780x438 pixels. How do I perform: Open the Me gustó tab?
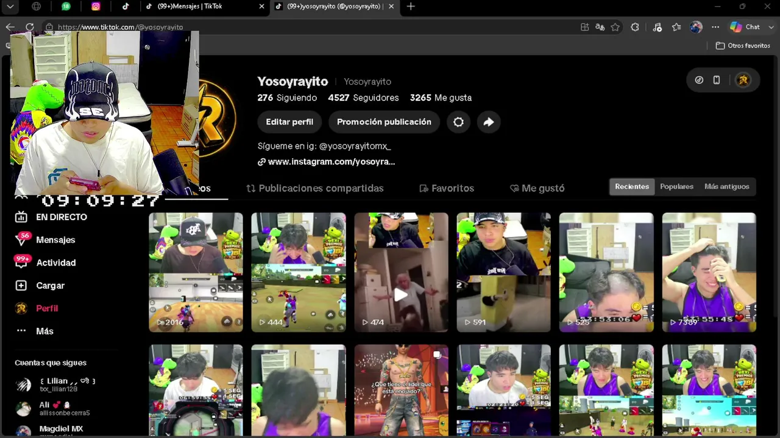[x=537, y=189]
